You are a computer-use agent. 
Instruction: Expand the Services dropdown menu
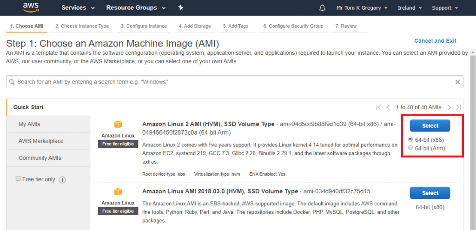78,8
